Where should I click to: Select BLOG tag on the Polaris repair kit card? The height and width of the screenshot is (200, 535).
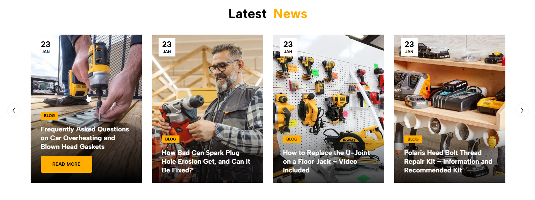coord(413,139)
